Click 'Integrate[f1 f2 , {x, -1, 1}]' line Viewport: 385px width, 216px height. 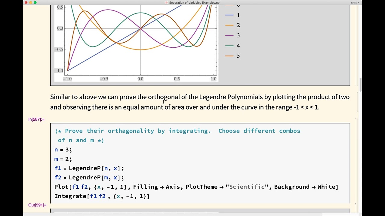tap(102, 196)
